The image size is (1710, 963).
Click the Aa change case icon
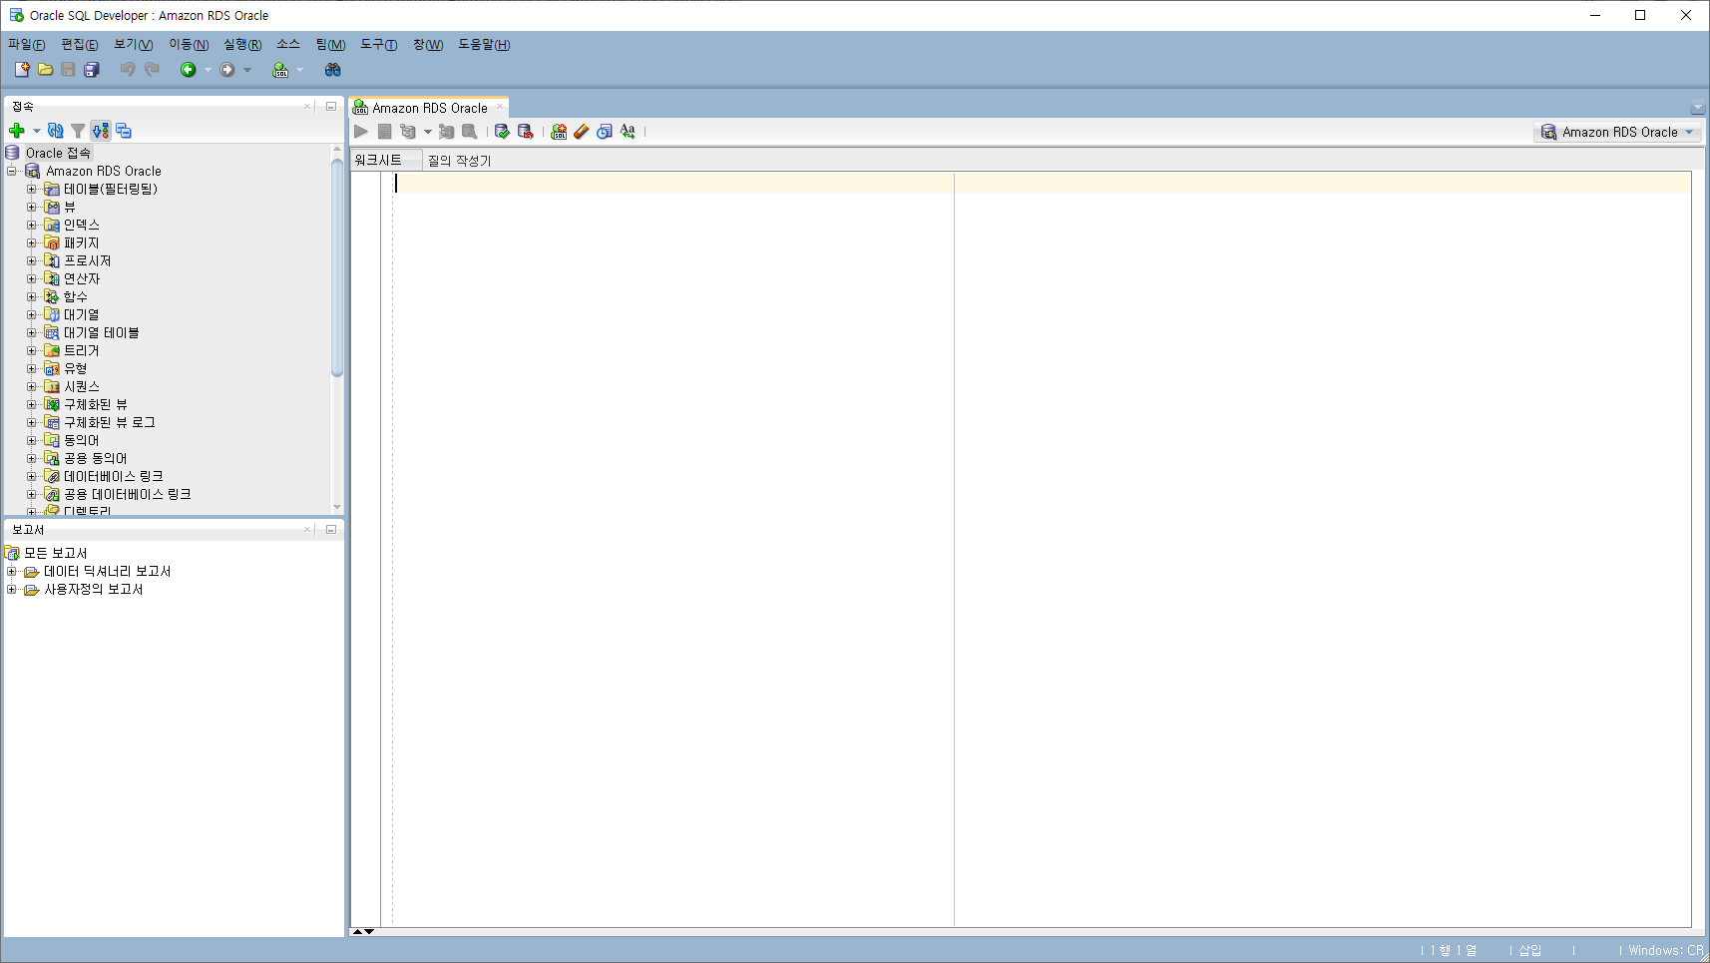(628, 132)
